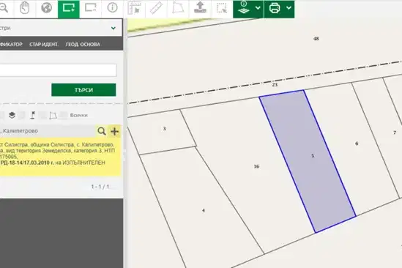Filter results by parcel polygon icon
Screen dimensions: 402x268
pos(53,116)
